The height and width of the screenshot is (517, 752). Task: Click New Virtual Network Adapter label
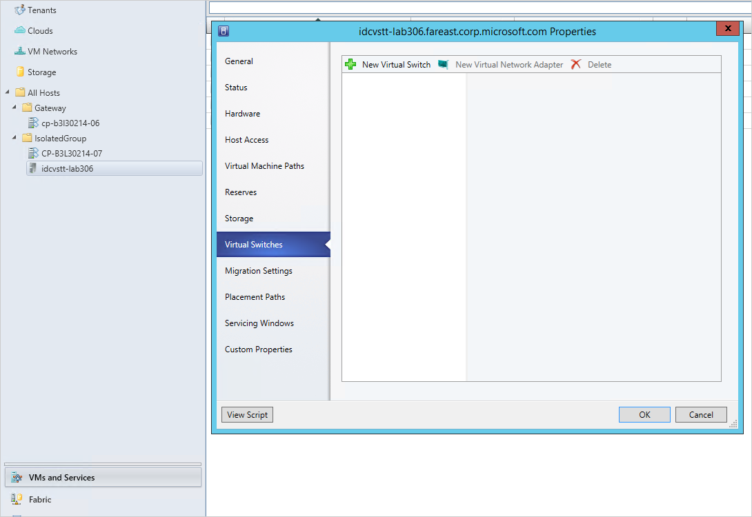pos(509,64)
